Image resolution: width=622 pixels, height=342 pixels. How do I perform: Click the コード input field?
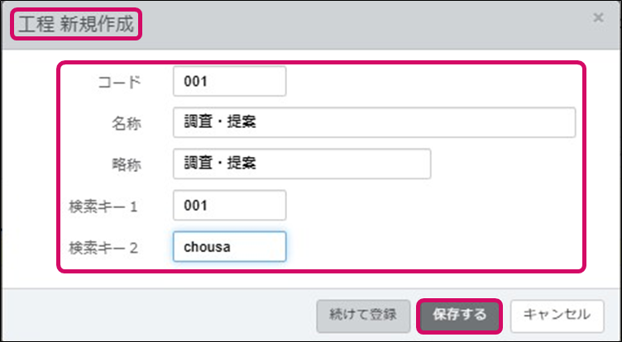tap(229, 82)
